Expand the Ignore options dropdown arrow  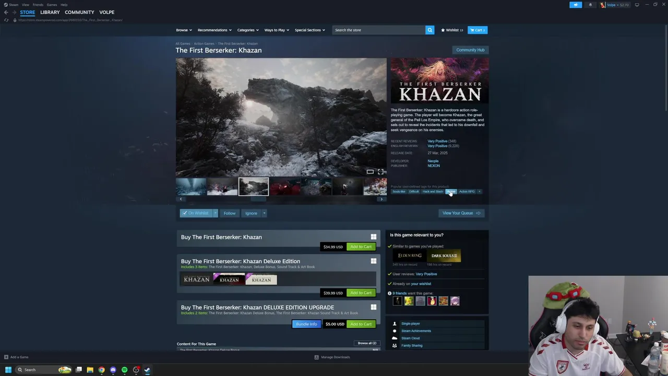264,213
